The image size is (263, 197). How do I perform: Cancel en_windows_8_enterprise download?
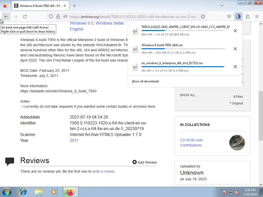pos(235,67)
